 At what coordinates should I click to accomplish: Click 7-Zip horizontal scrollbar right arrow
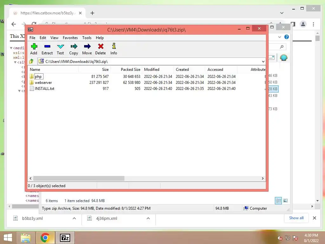pos(262,179)
